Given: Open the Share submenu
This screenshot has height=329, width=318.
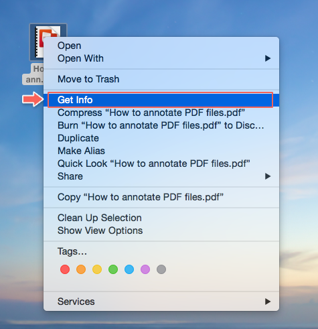Looking at the screenshot, I should [161, 176].
